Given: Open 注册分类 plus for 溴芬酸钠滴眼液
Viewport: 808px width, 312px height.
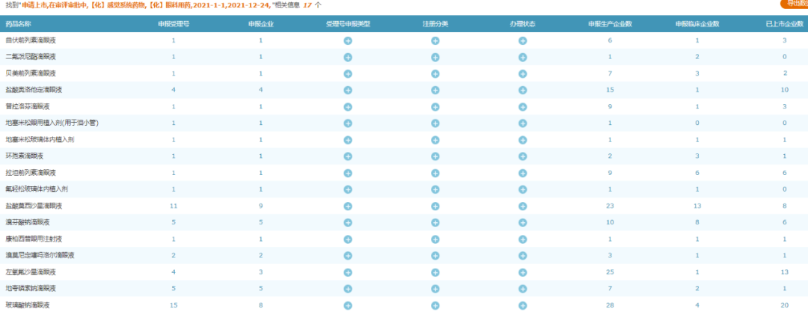Looking at the screenshot, I should (435, 223).
